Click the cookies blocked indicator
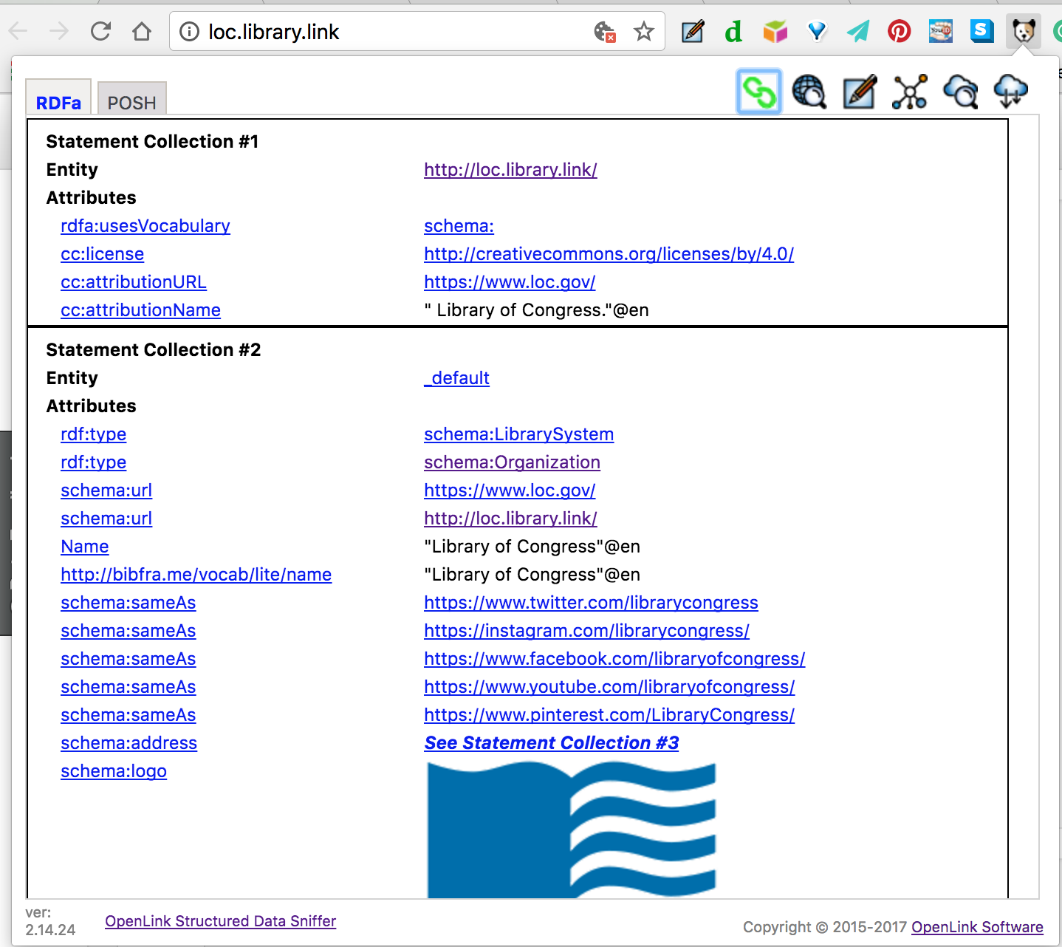Viewport: 1062px width, 947px height. (x=603, y=31)
